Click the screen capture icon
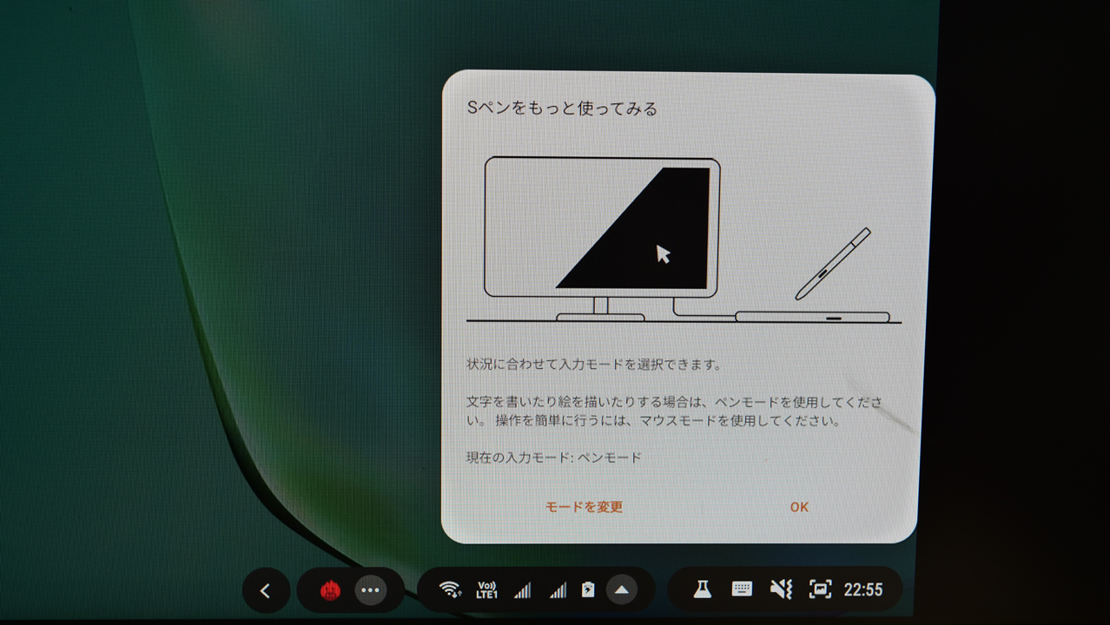This screenshot has height=625, width=1110. pos(820,589)
